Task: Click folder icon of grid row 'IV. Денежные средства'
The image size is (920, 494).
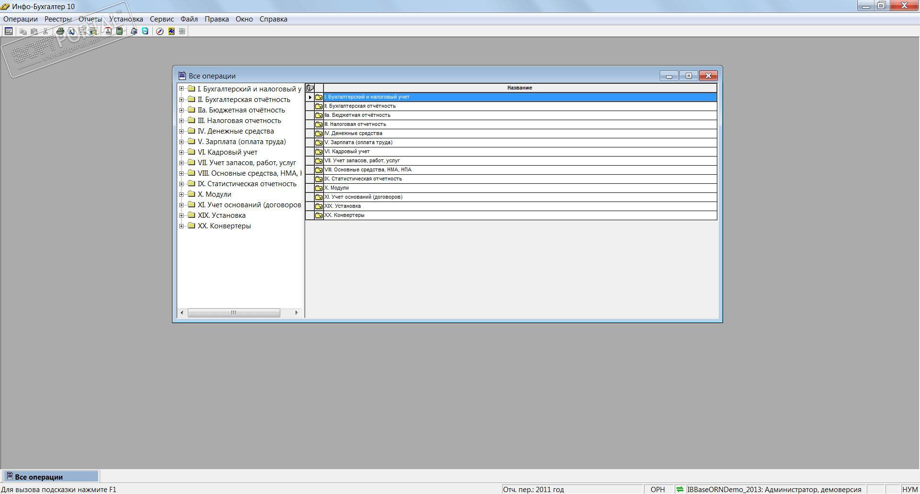Action: 319,134
